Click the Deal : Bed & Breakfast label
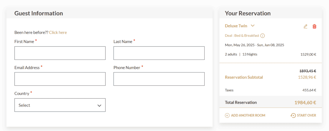Image resolution: width=329 pixels, height=131 pixels. [x=242, y=36]
